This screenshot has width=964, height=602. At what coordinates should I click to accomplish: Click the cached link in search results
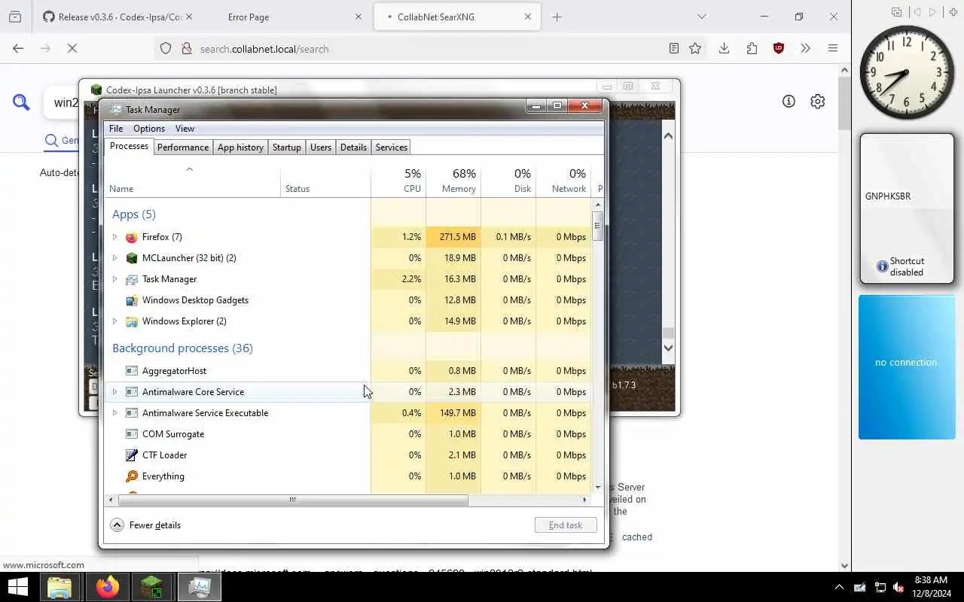tap(637, 537)
